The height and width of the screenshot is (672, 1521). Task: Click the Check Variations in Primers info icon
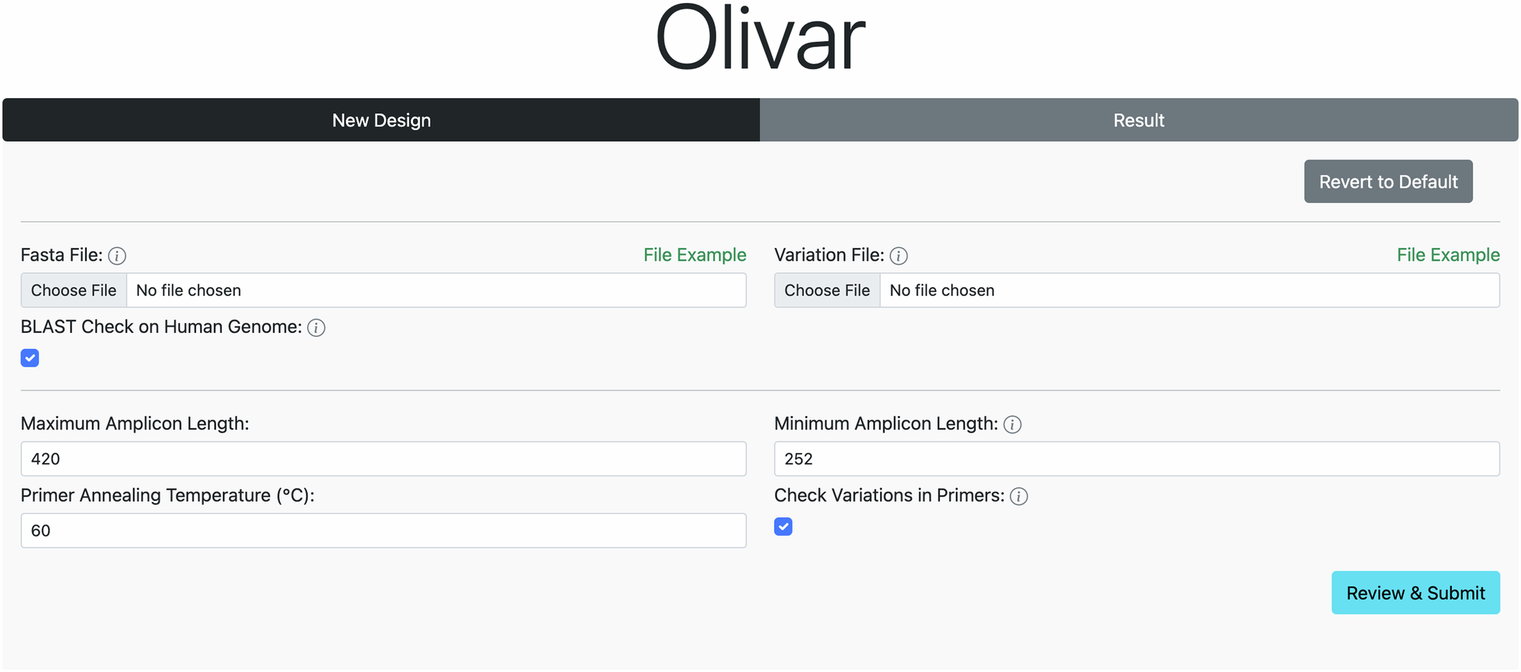click(x=1019, y=496)
